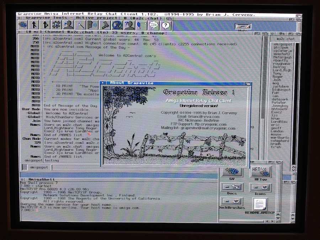This screenshot has width=320, height=240.
Task: Click the hash-symbol channel icon in toolbar
Action: tap(56, 25)
